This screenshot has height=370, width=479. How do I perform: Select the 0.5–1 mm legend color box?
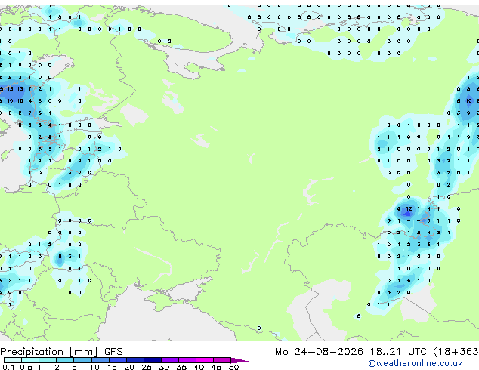[30, 360]
